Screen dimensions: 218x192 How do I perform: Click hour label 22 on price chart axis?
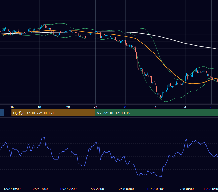tap(96, 107)
